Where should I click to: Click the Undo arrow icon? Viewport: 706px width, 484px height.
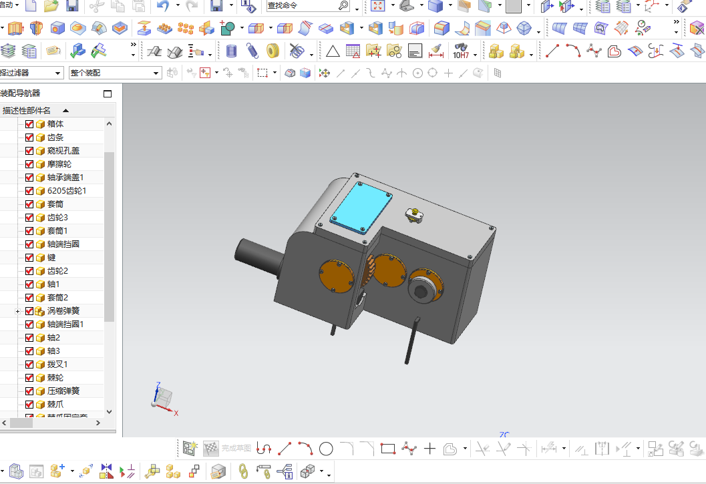[x=163, y=5]
